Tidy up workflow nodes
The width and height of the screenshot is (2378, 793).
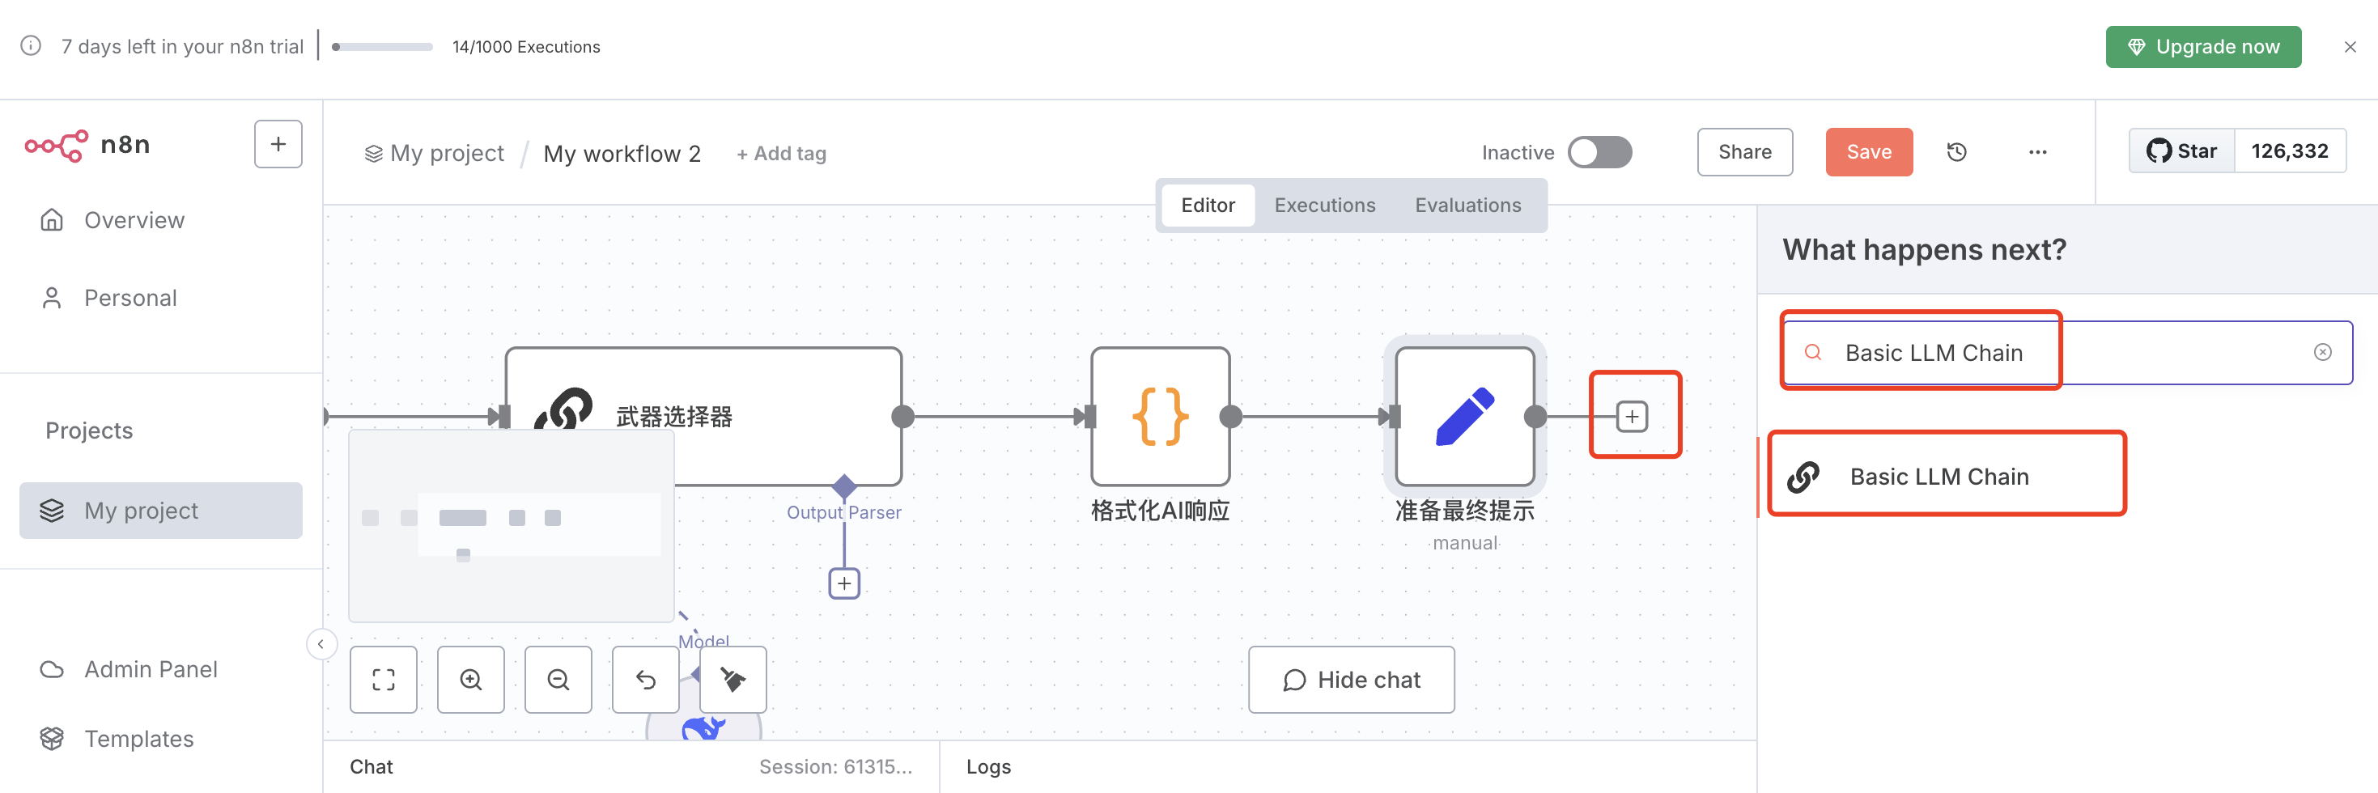[733, 680]
